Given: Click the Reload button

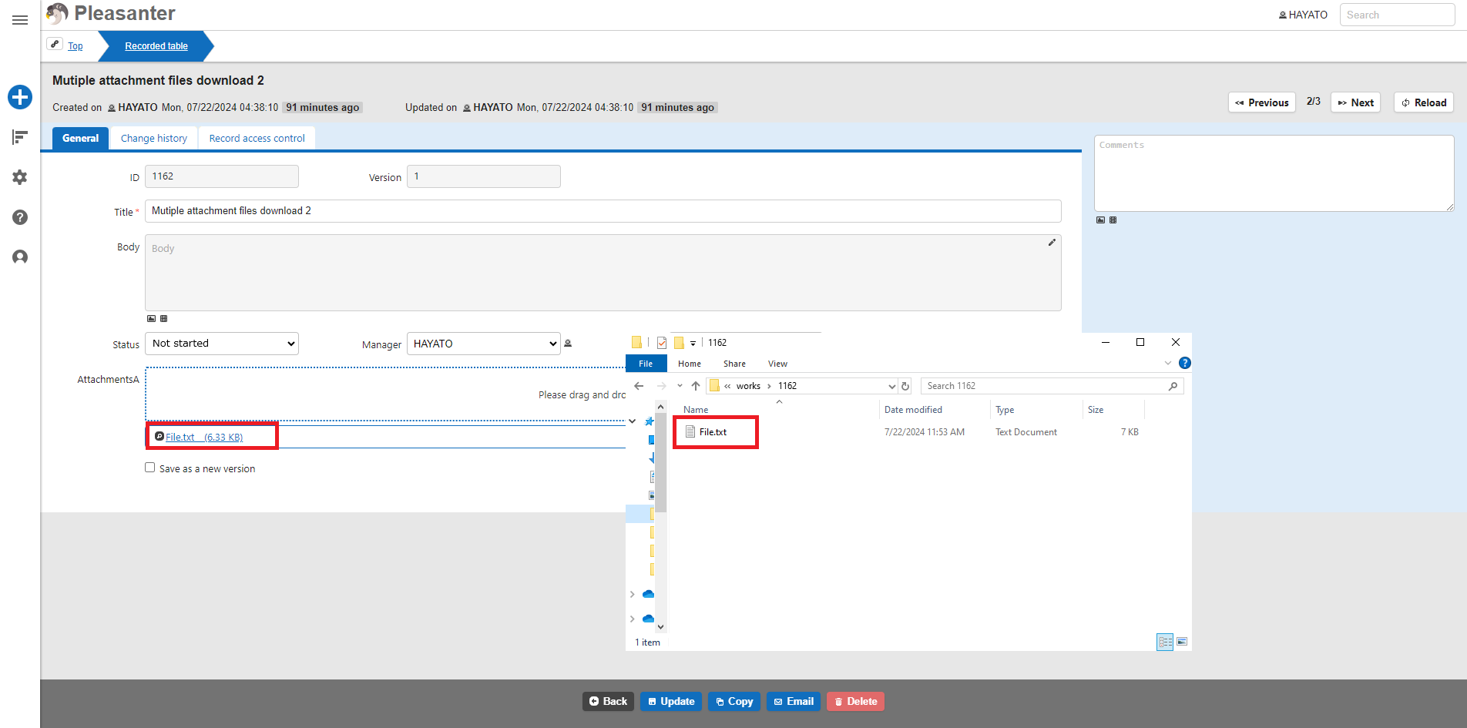Looking at the screenshot, I should (1424, 102).
